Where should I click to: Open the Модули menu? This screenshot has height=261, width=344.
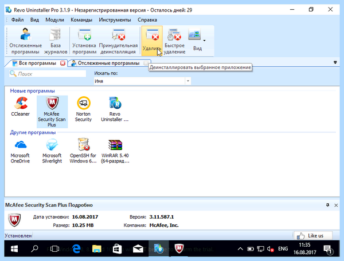[54, 19]
